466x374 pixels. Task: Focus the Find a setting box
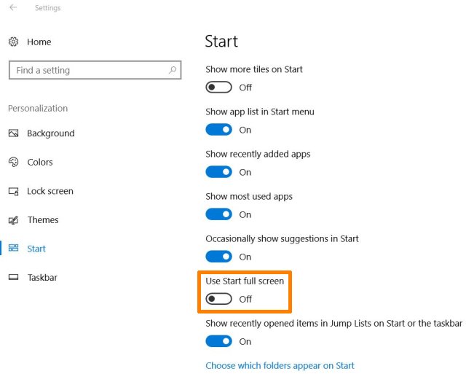tap(95, 70)
